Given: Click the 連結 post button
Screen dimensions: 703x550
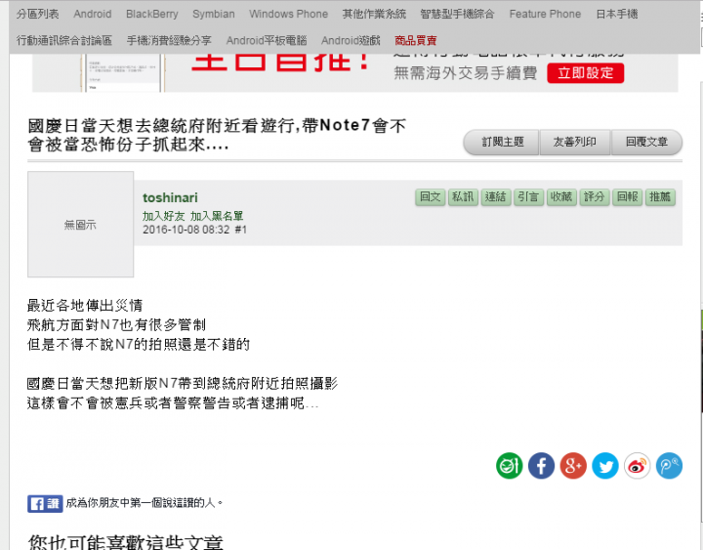Looking at the screenshot, I should [495, 197].
